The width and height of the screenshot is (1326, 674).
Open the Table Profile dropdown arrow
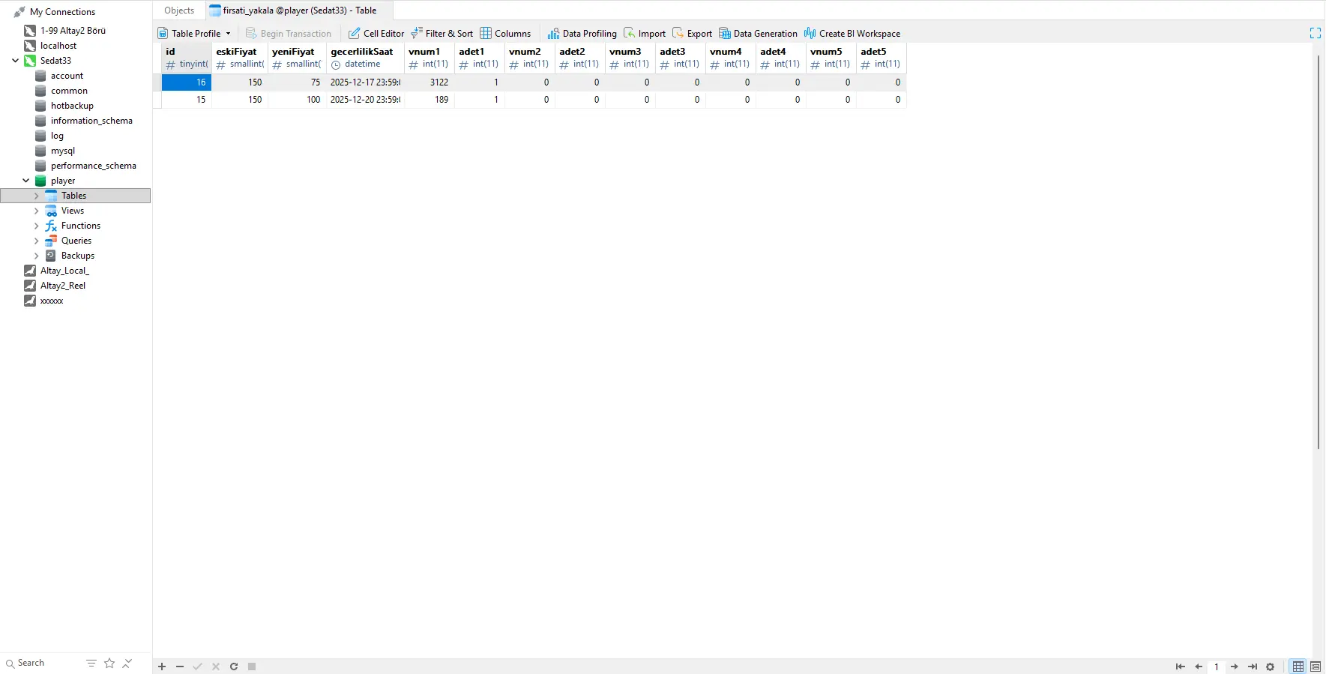pyautogui.click(x=229, y=34)
